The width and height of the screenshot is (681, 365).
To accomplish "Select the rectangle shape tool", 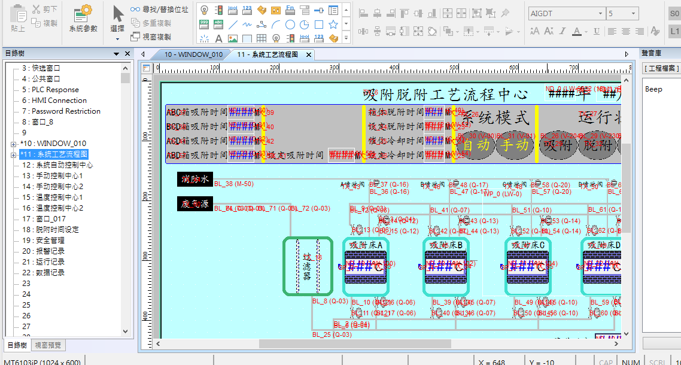I will [x=319, y=25].
